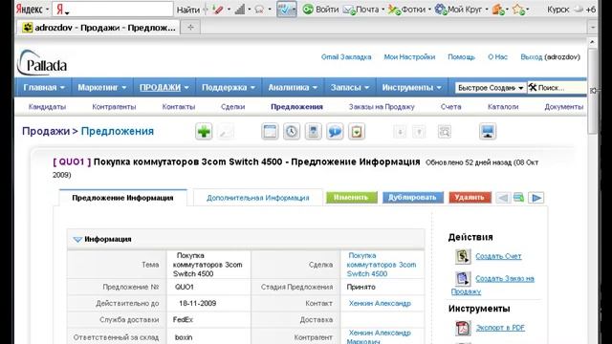The height and width of the screenshot is (344, 612).
Task: Click the Create Sales Order icon
Action: click(x=463, y=278)
